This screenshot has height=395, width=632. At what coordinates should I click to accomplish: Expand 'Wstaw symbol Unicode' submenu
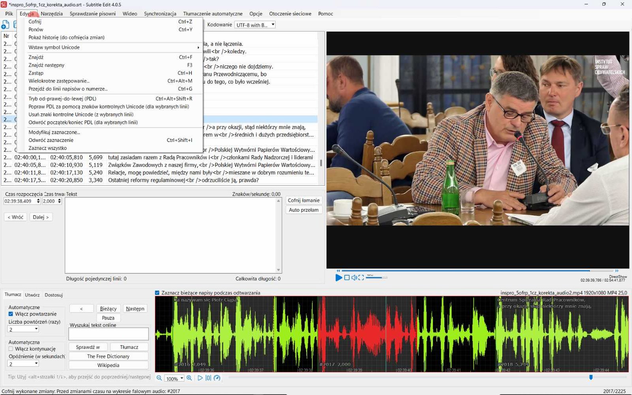[x=114, y=47]
